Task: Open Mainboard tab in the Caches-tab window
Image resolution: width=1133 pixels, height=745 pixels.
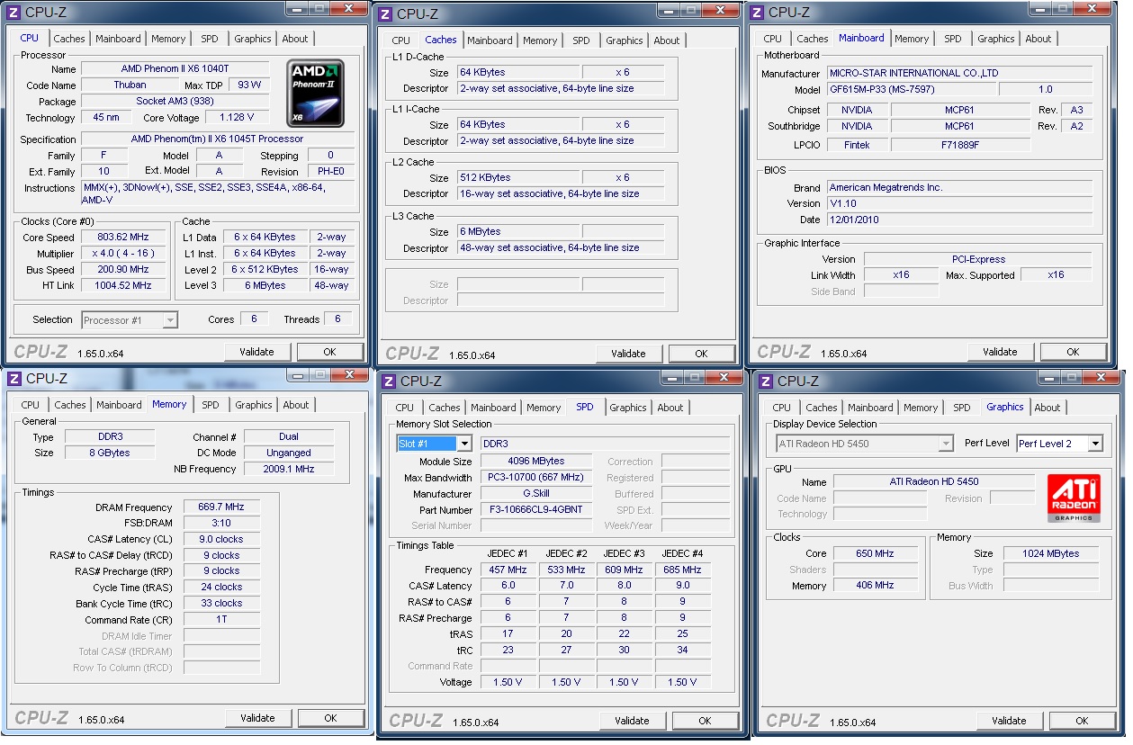Action: pos(490,40)
